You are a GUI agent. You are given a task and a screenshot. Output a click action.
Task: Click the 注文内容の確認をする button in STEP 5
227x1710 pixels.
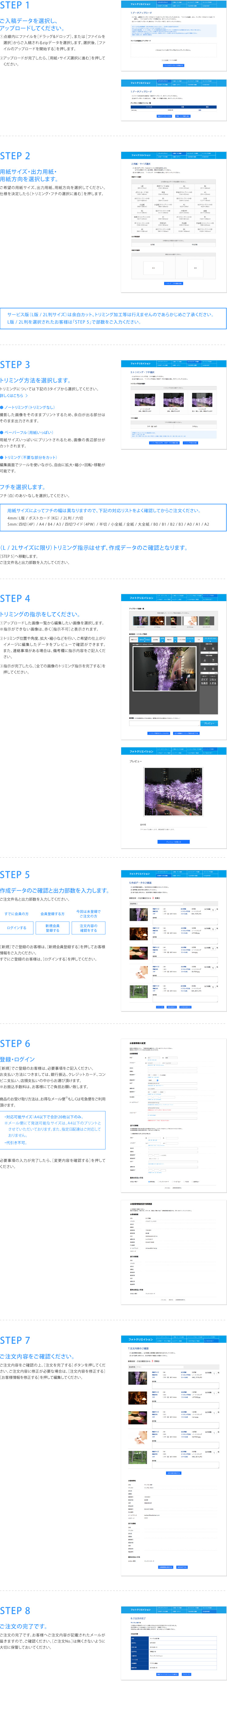(x=88, y=928)
